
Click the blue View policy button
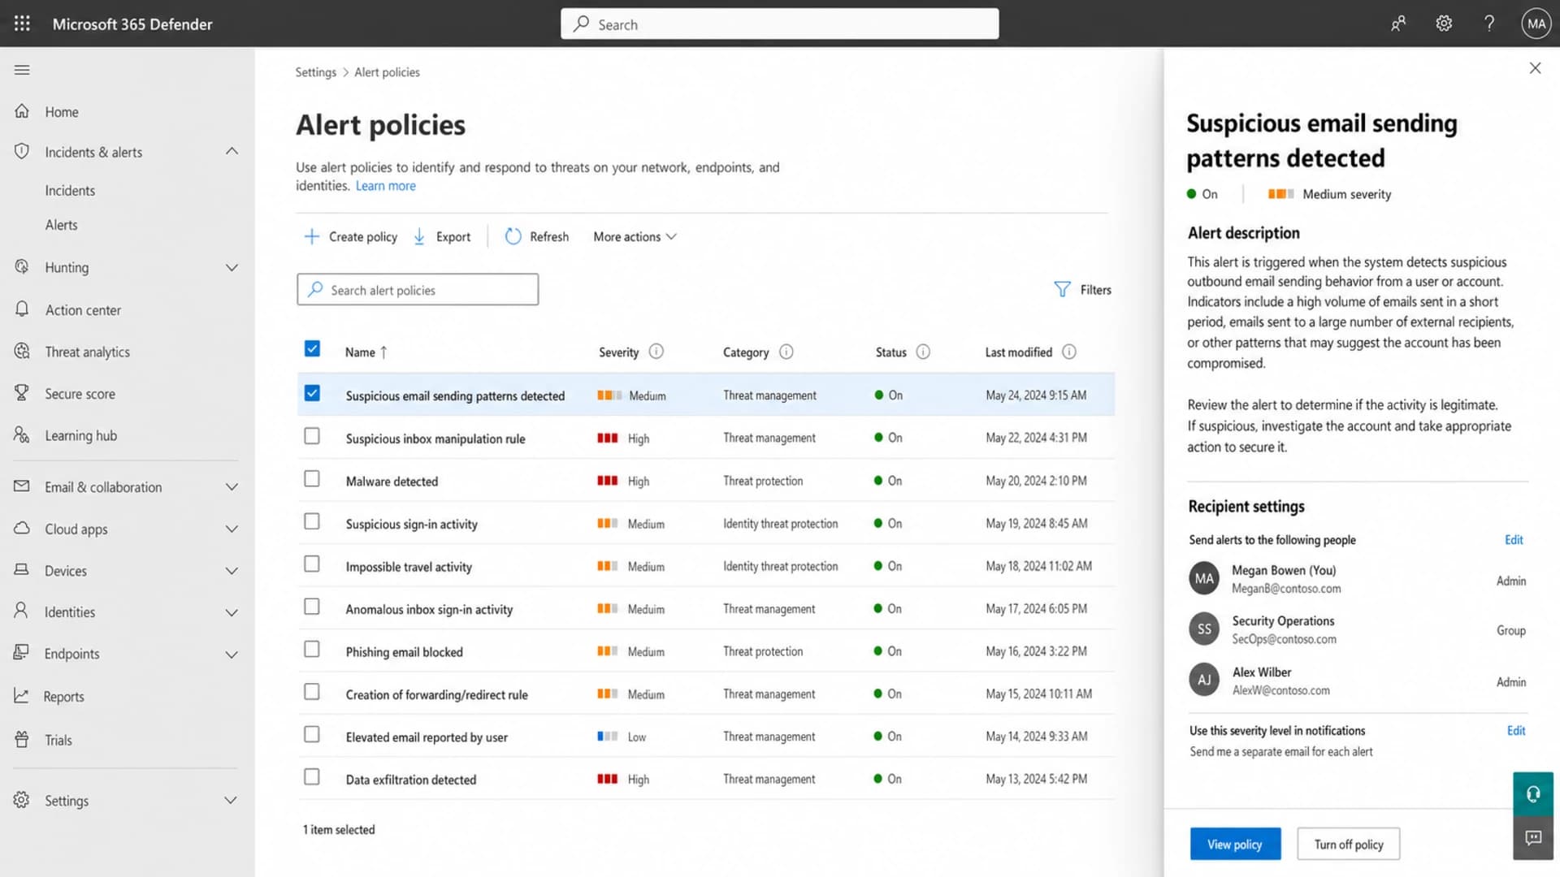[1235, 844]
